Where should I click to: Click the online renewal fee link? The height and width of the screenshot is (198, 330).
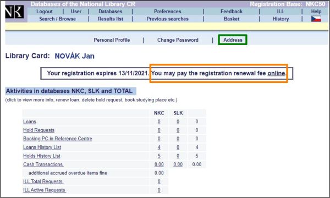(276, 73)
